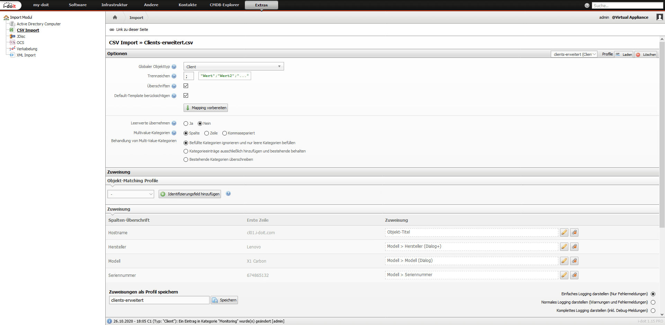This screenshot has height=325, width=665.
Task: Click Link zu dieser Seite
Action: click(x=132, y=29)
